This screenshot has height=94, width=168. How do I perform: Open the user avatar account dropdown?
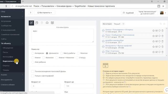click(163, 13)
